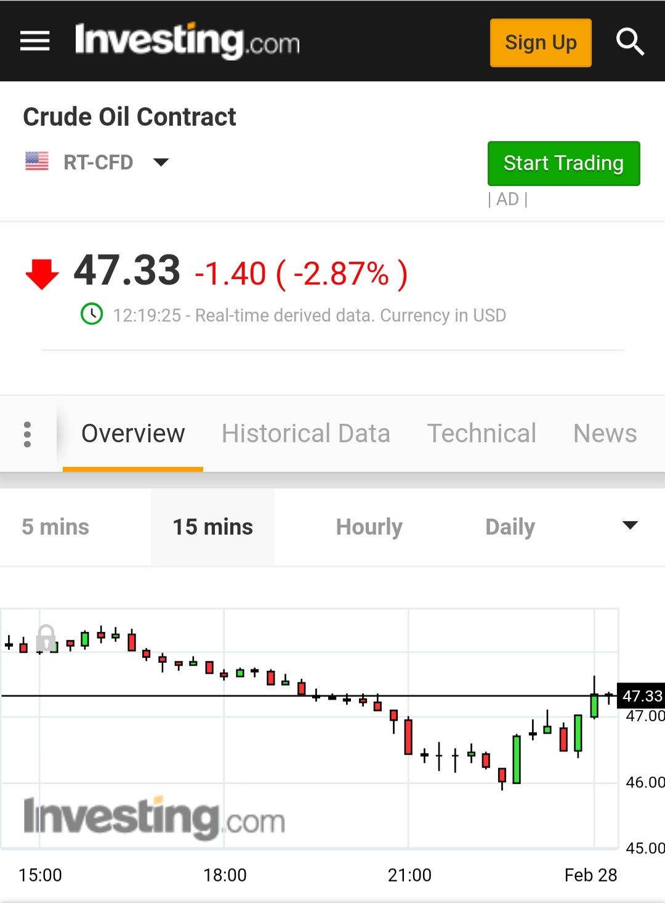Select the 15 mins interval
Screen dimensions: 665x903
213,527
